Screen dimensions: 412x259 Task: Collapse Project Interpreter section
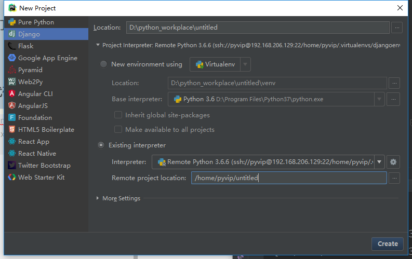[98, 45]
